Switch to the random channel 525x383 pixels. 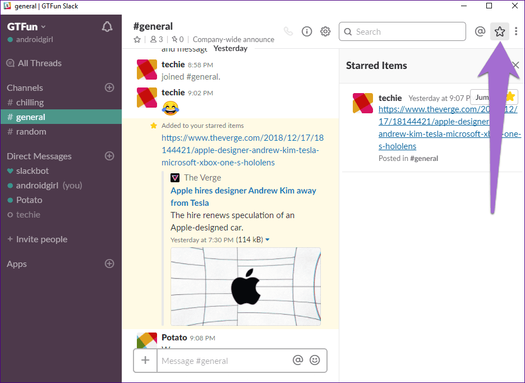pos(61,132)
